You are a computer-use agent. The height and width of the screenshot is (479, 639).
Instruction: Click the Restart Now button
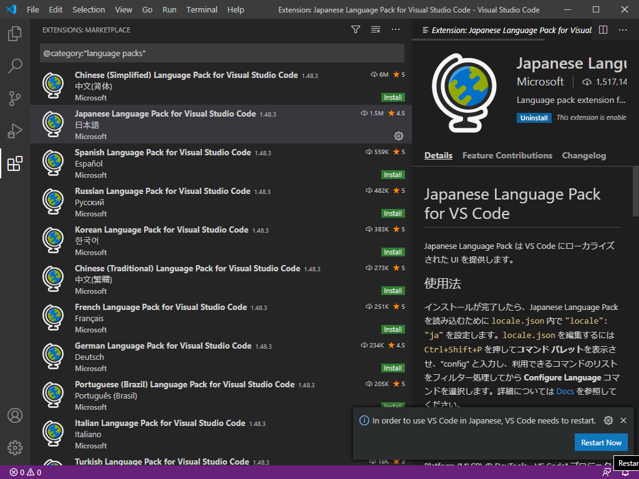[601, 442]
